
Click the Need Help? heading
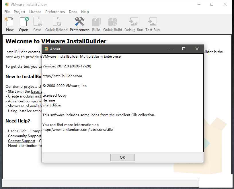coord(18,121)
